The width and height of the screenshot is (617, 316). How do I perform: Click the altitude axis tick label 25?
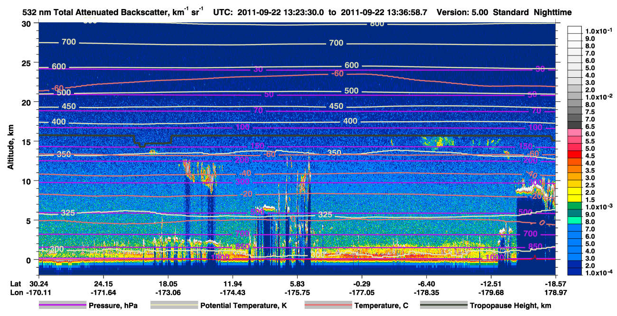[28, 63]
